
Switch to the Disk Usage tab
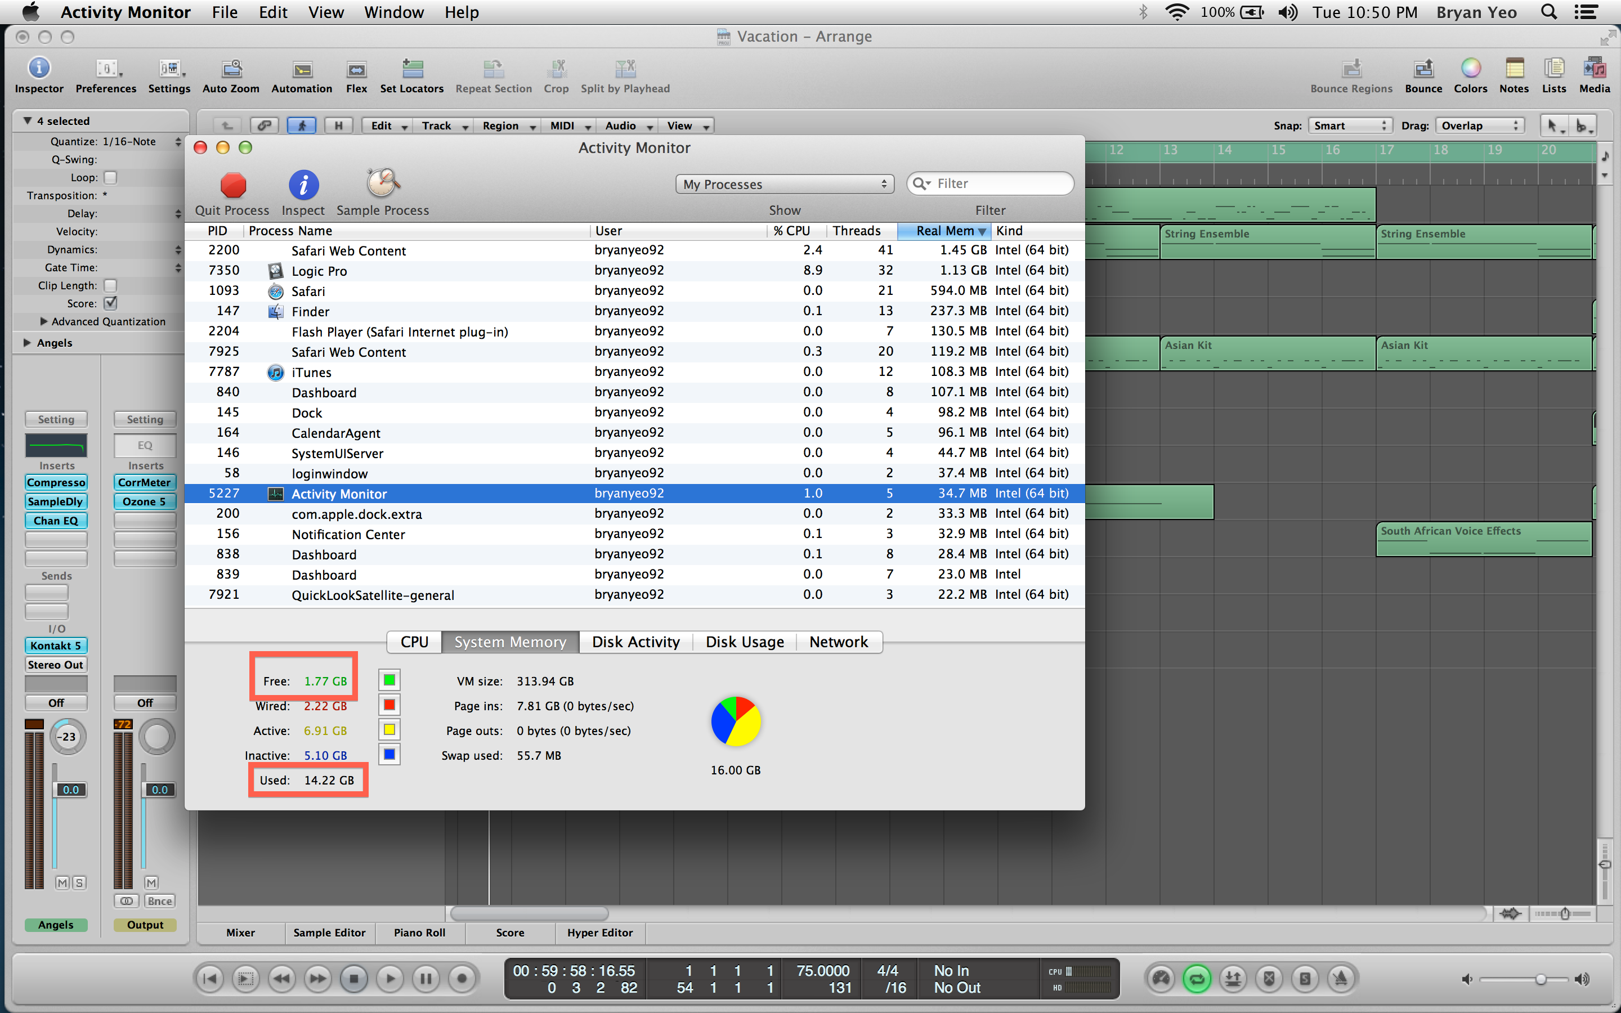tap(745, 642)
